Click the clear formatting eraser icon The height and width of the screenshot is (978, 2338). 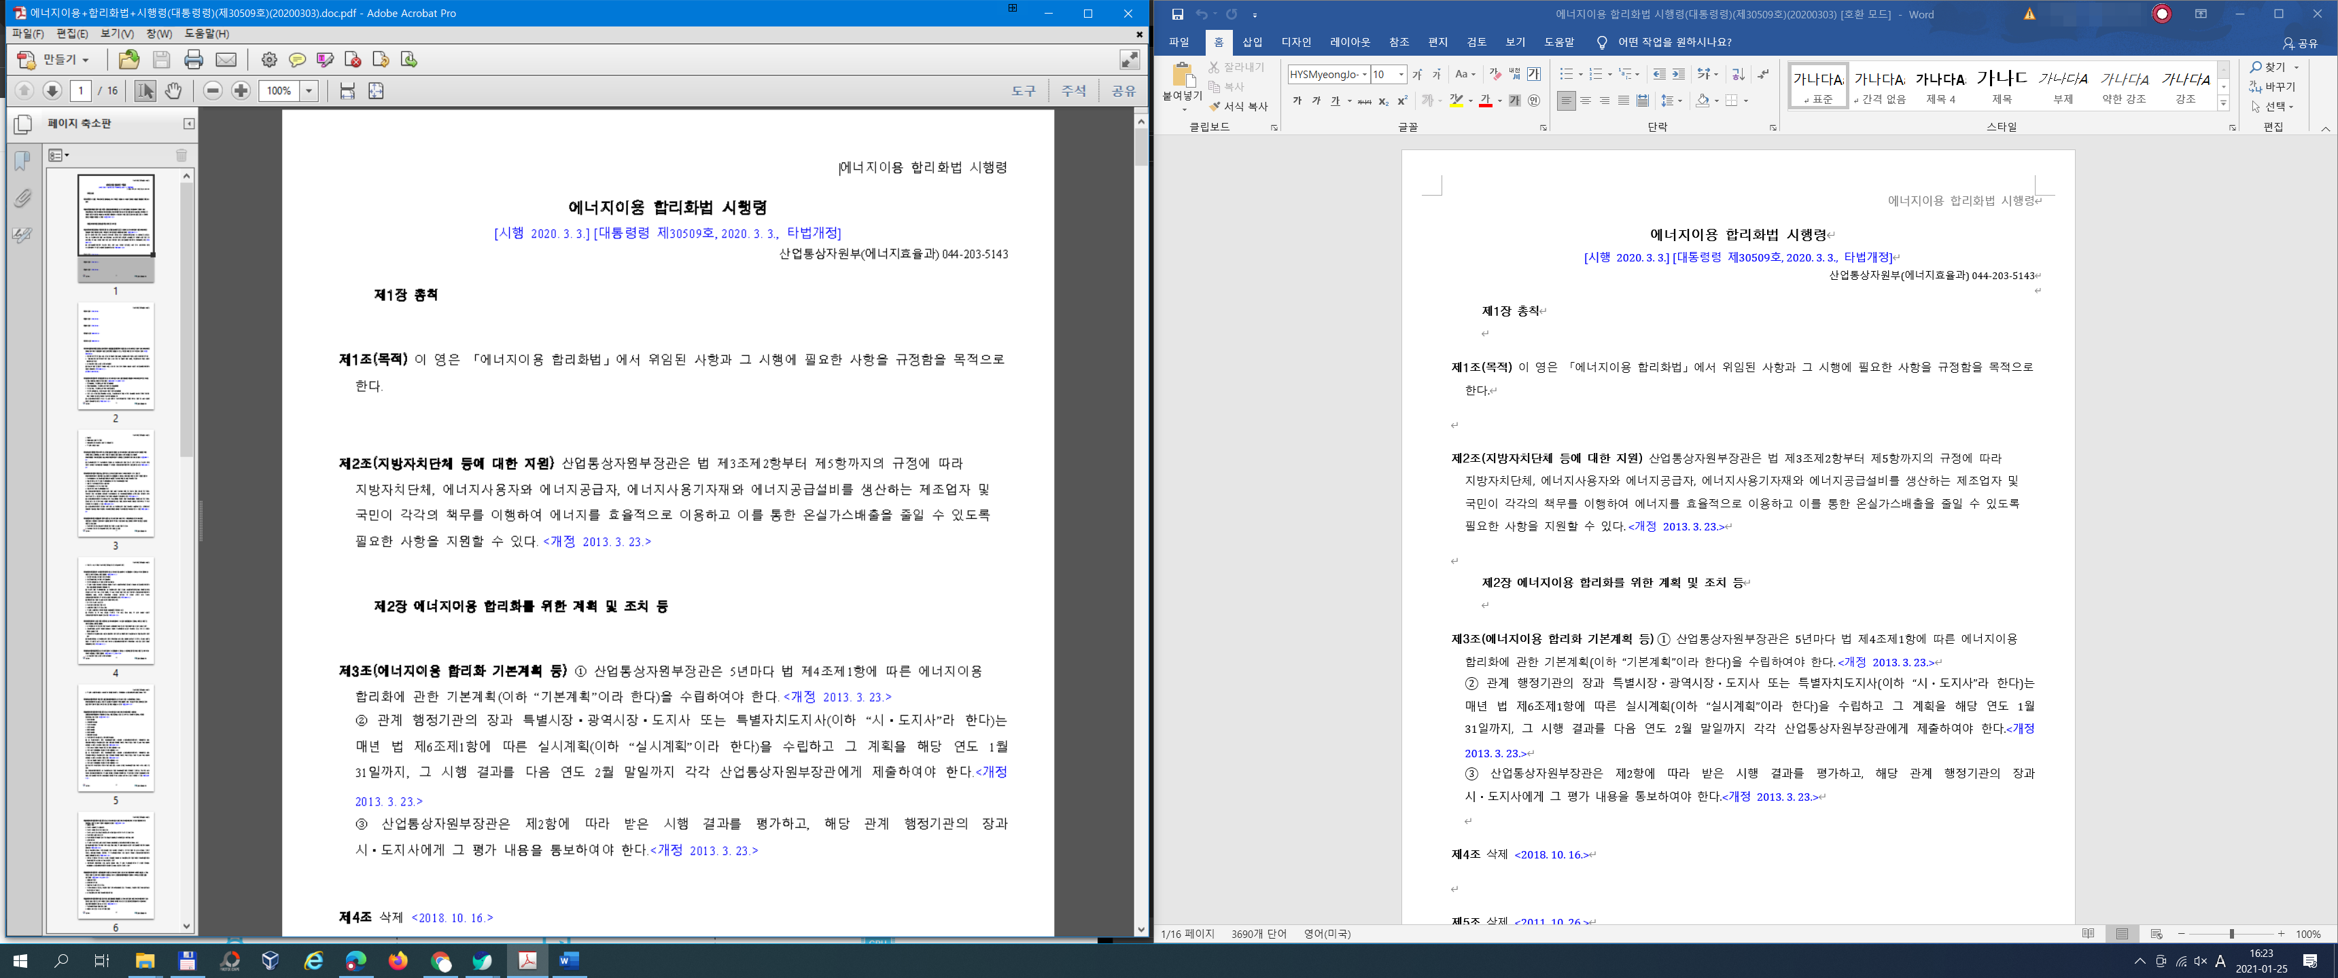(x=1495, y=75)
